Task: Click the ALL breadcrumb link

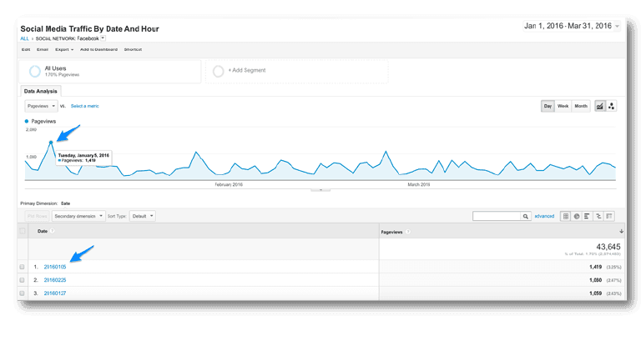Action: pos(24,38)
